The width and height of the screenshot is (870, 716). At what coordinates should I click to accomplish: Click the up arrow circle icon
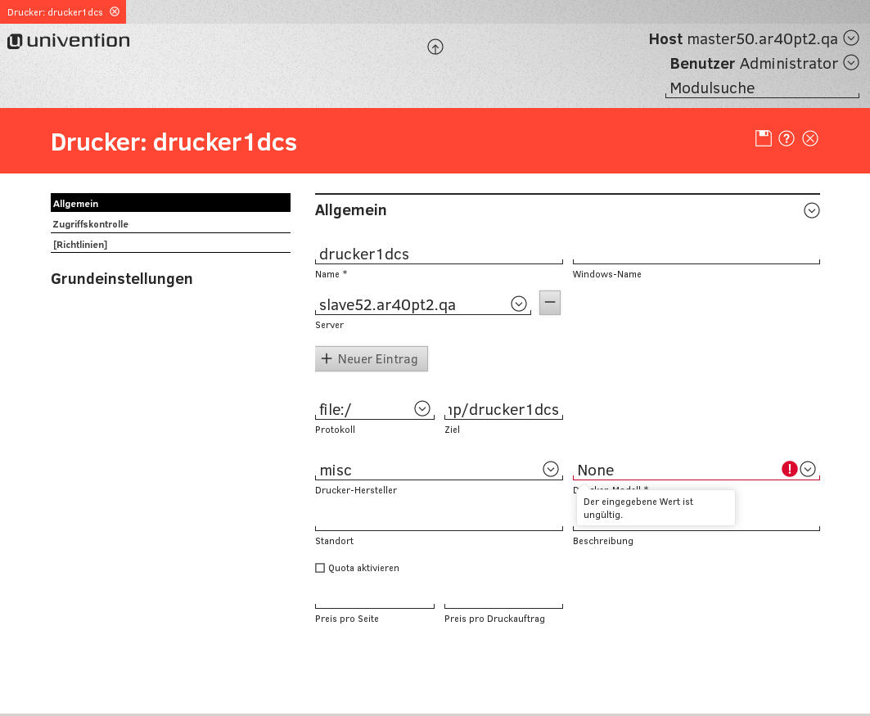[435, 47]
